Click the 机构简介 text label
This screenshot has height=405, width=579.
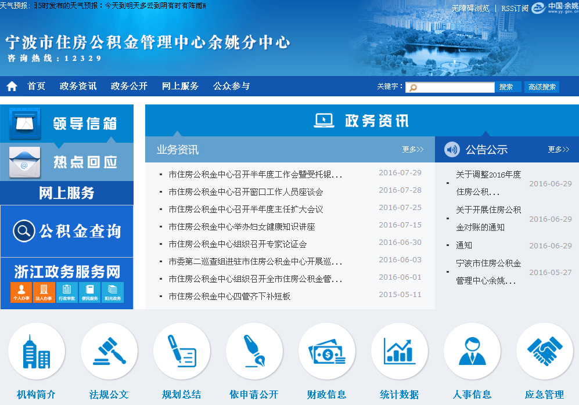(36, 395)
